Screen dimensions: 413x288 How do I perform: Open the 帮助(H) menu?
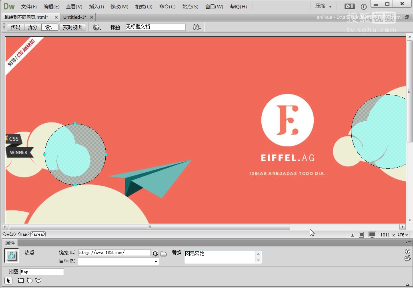click(x=239, y=6)
